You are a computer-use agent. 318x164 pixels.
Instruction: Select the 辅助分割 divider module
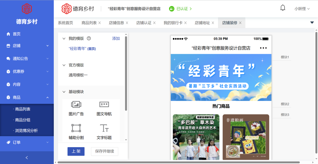click(x=76, y=132)
